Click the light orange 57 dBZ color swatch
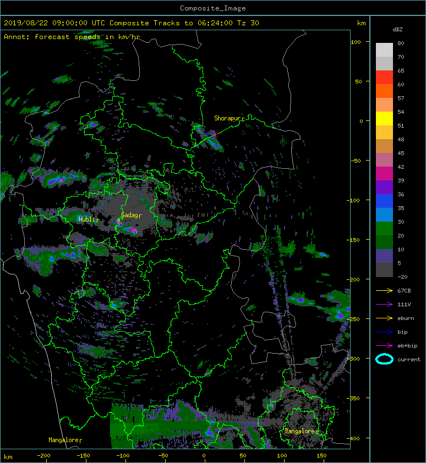Screen dimensions: 426x463 [x=384, y=105]
